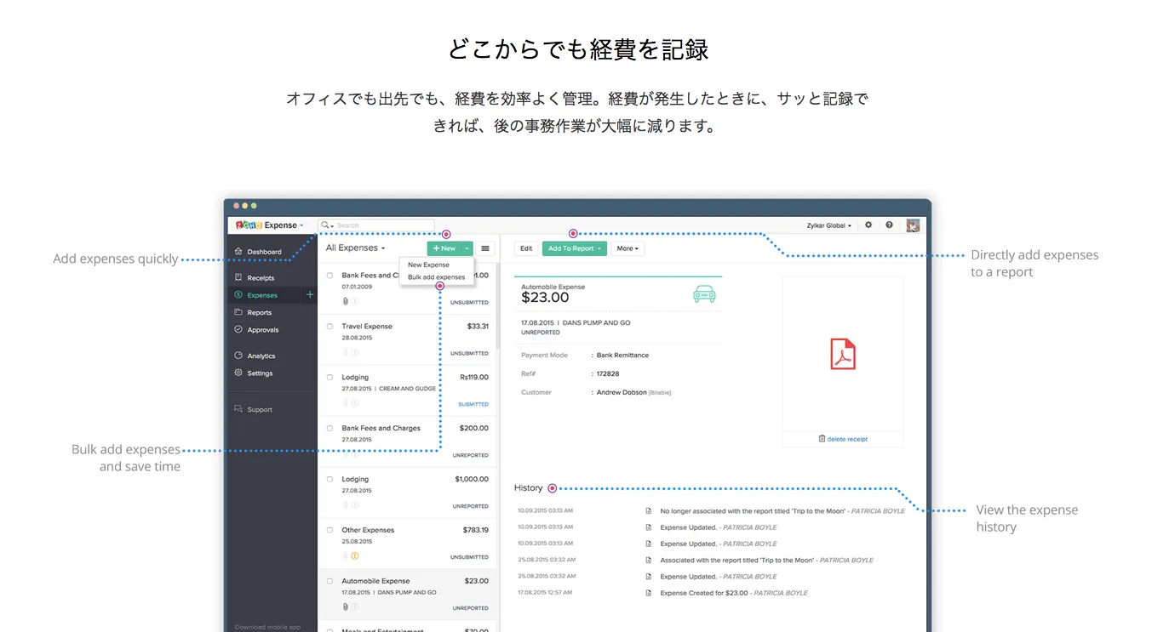
Task: Click the Zoho Expense logo
Action: tap(266, 225)
